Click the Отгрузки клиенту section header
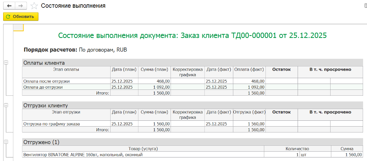Screen dimensions: 367x161 point(46,106)
